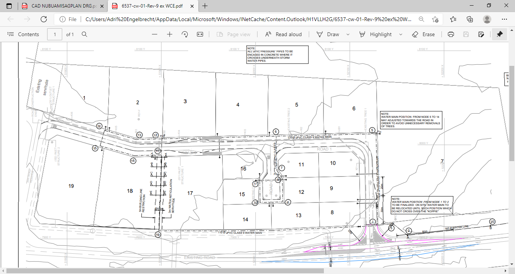515x274 pixels.
Task: Click the Fit to width icon
Action: pyautogui.click(x=200, y=34)
